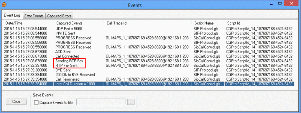Click Script Id in ACK Sent row

pyautogui.click(x=259, y=52)
